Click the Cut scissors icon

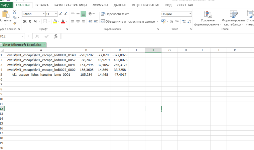coord(14,12)
